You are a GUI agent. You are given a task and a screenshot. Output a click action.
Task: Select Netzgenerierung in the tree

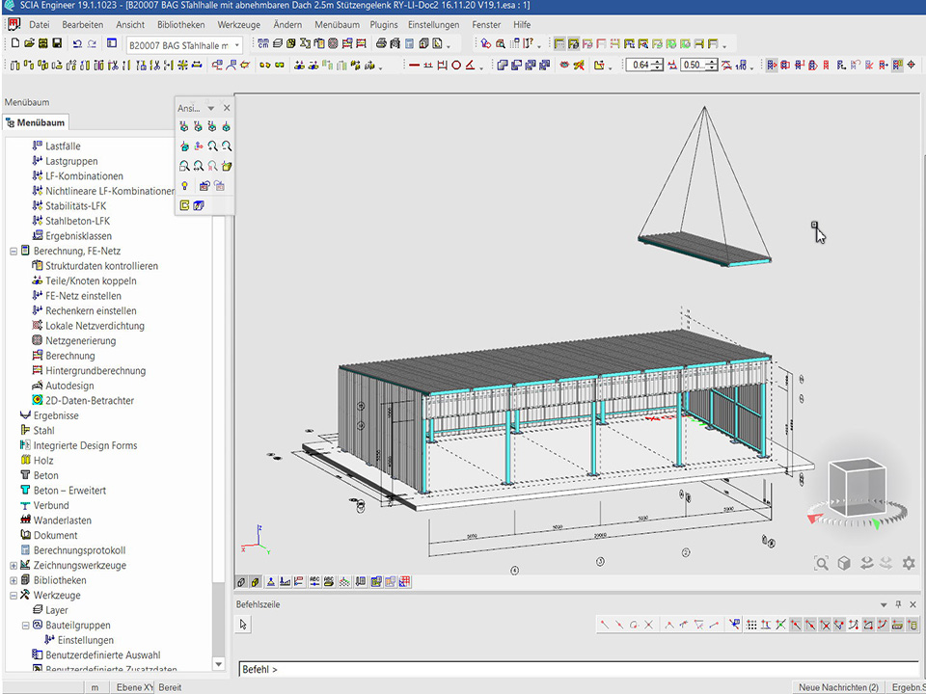pos(80,341)
